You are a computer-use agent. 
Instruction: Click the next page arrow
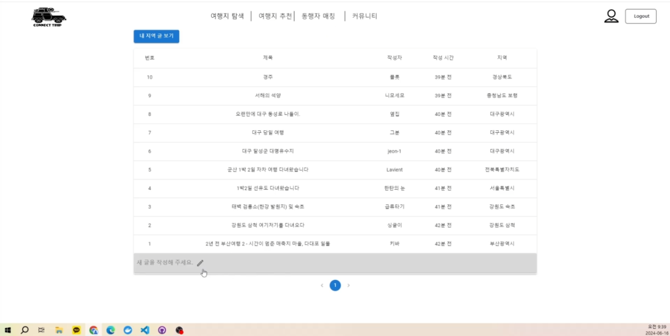point(349,286)
